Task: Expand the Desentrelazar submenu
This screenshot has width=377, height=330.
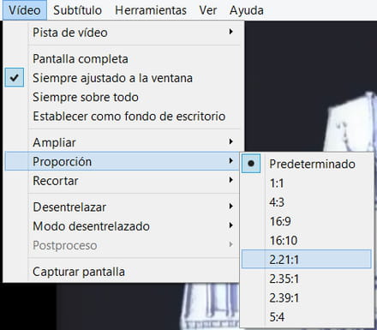Action: pos(123,207)
